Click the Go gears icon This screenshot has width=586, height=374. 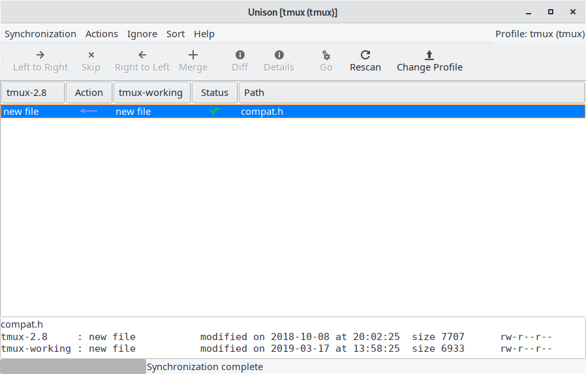click(326, 55)
